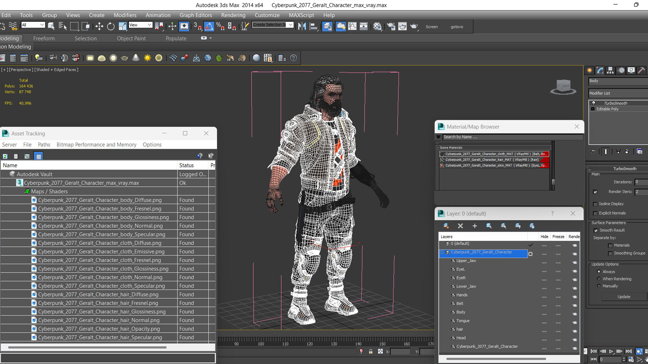Enable the Isoline Display checkbox

coord(595,204)
